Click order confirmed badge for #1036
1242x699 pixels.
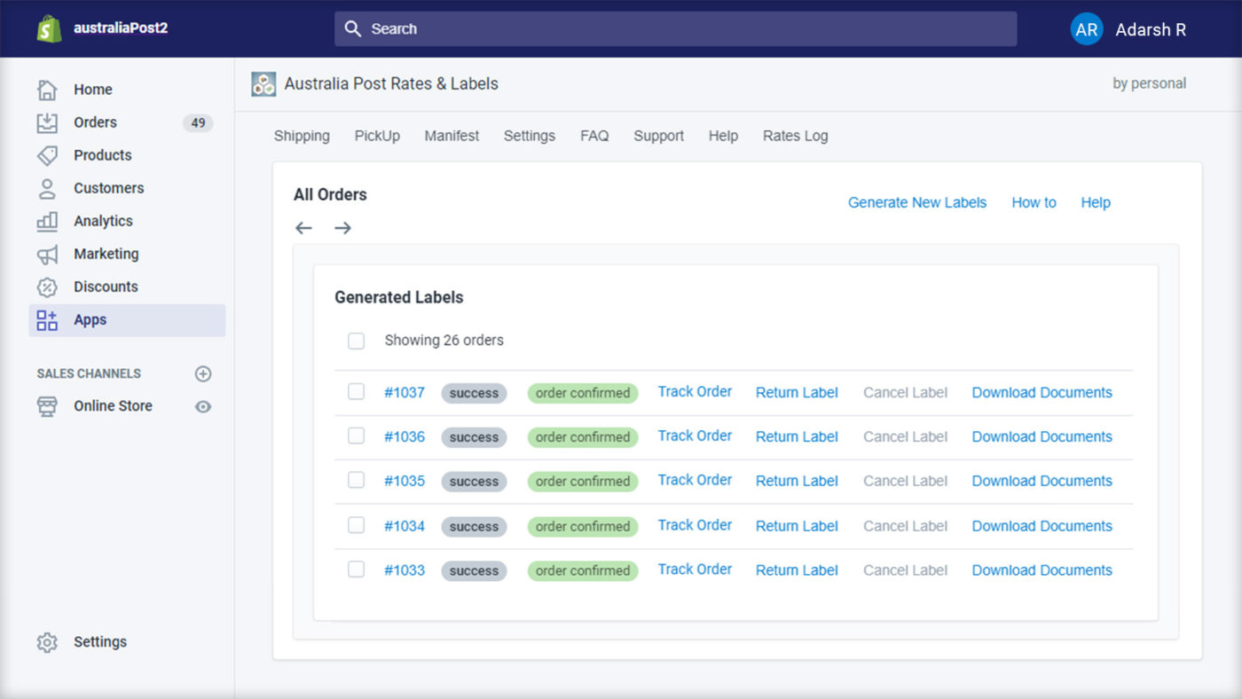(583, 437)
